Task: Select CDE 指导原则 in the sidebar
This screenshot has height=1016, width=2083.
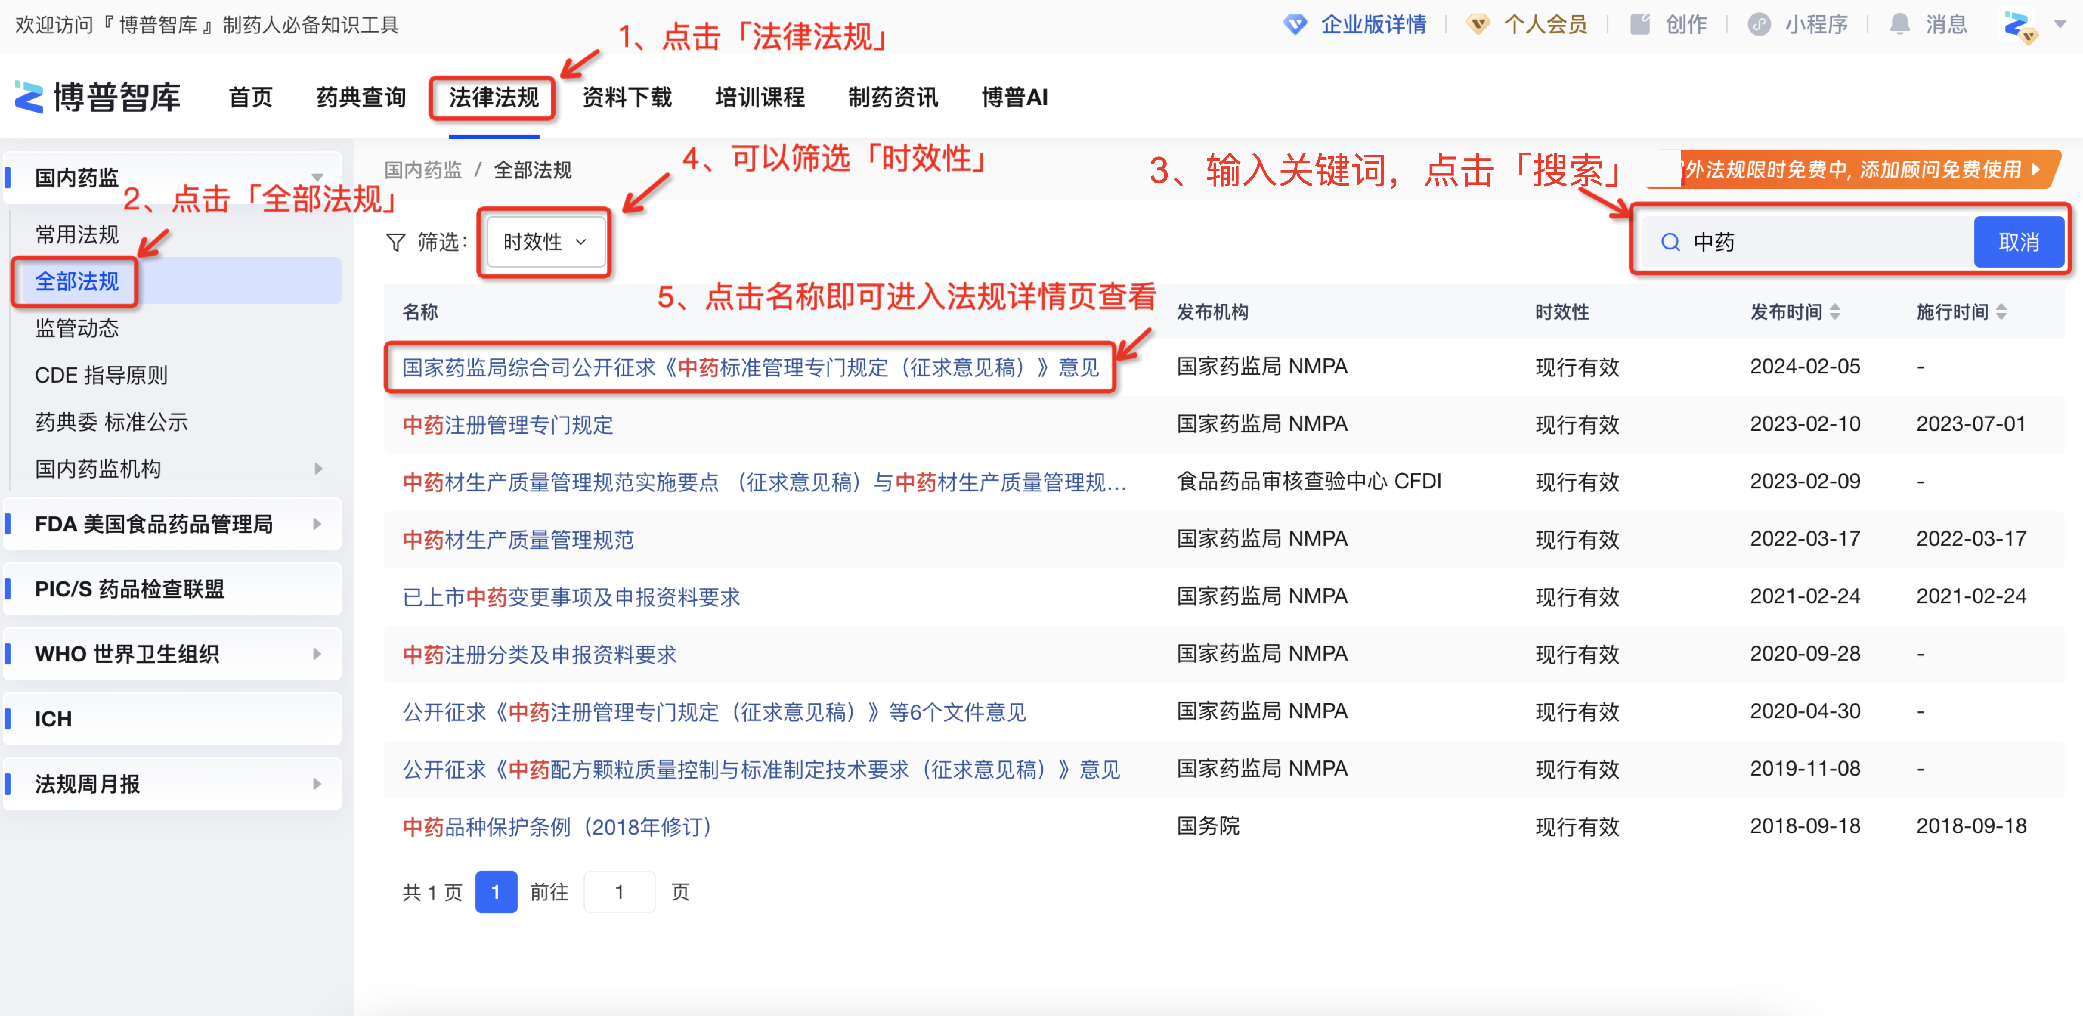Action: tap(101, 375)
